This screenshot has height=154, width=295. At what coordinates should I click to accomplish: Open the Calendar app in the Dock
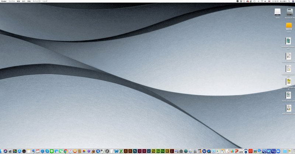(x=38, y=151)
